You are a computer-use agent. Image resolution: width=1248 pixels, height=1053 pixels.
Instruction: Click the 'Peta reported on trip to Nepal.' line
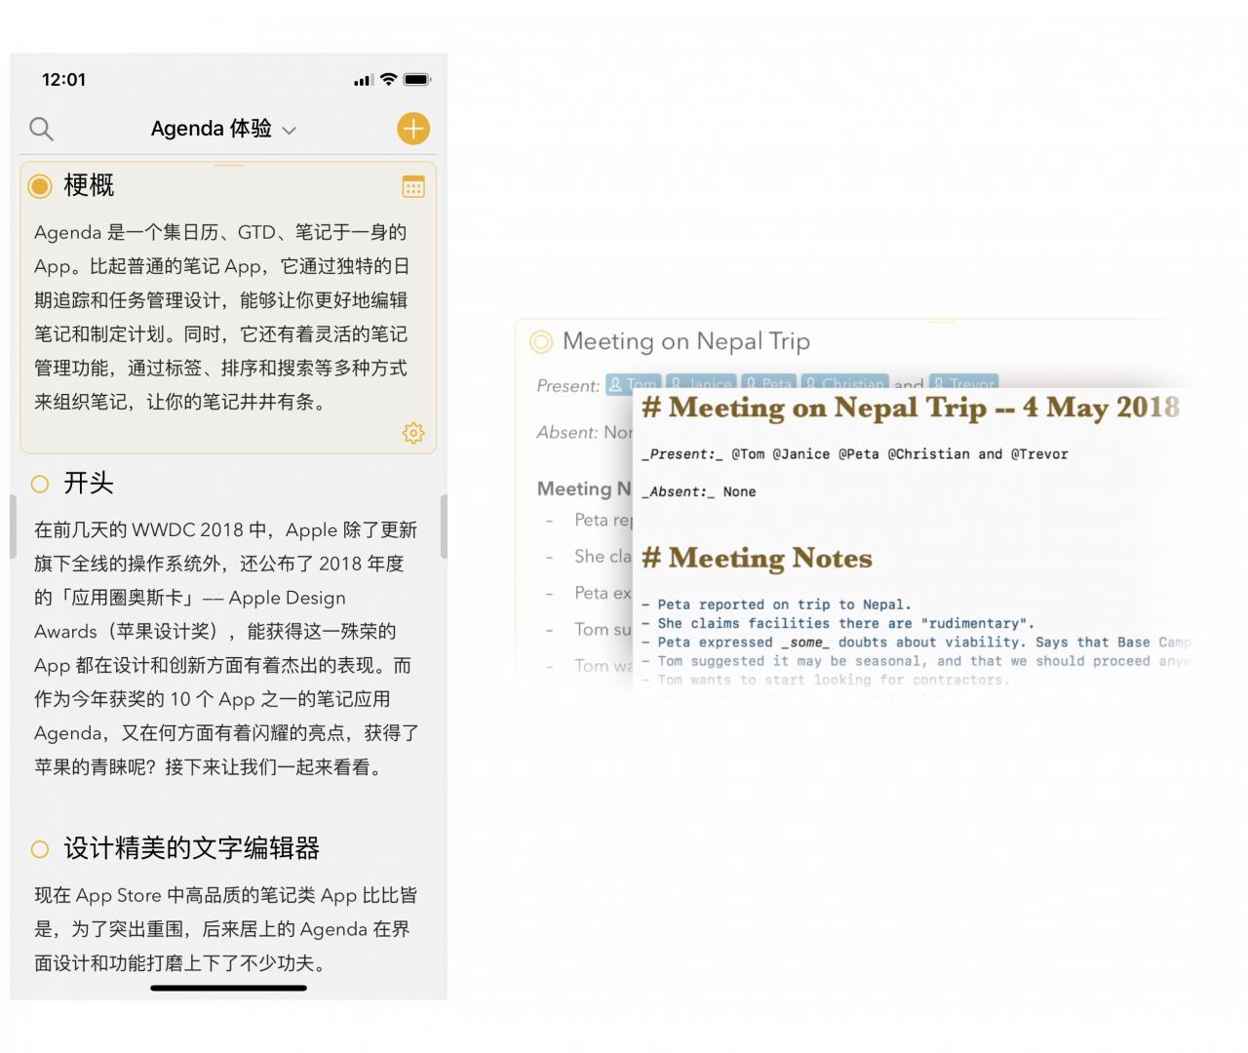pyautogui.click(x=777, y=604)
